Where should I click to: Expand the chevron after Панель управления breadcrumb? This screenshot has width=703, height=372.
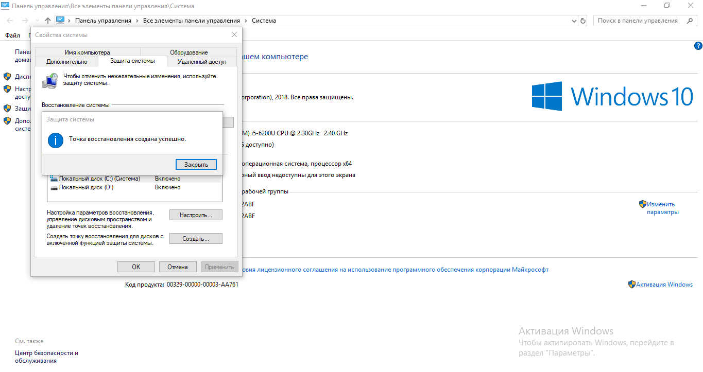[x=137, y=21]
